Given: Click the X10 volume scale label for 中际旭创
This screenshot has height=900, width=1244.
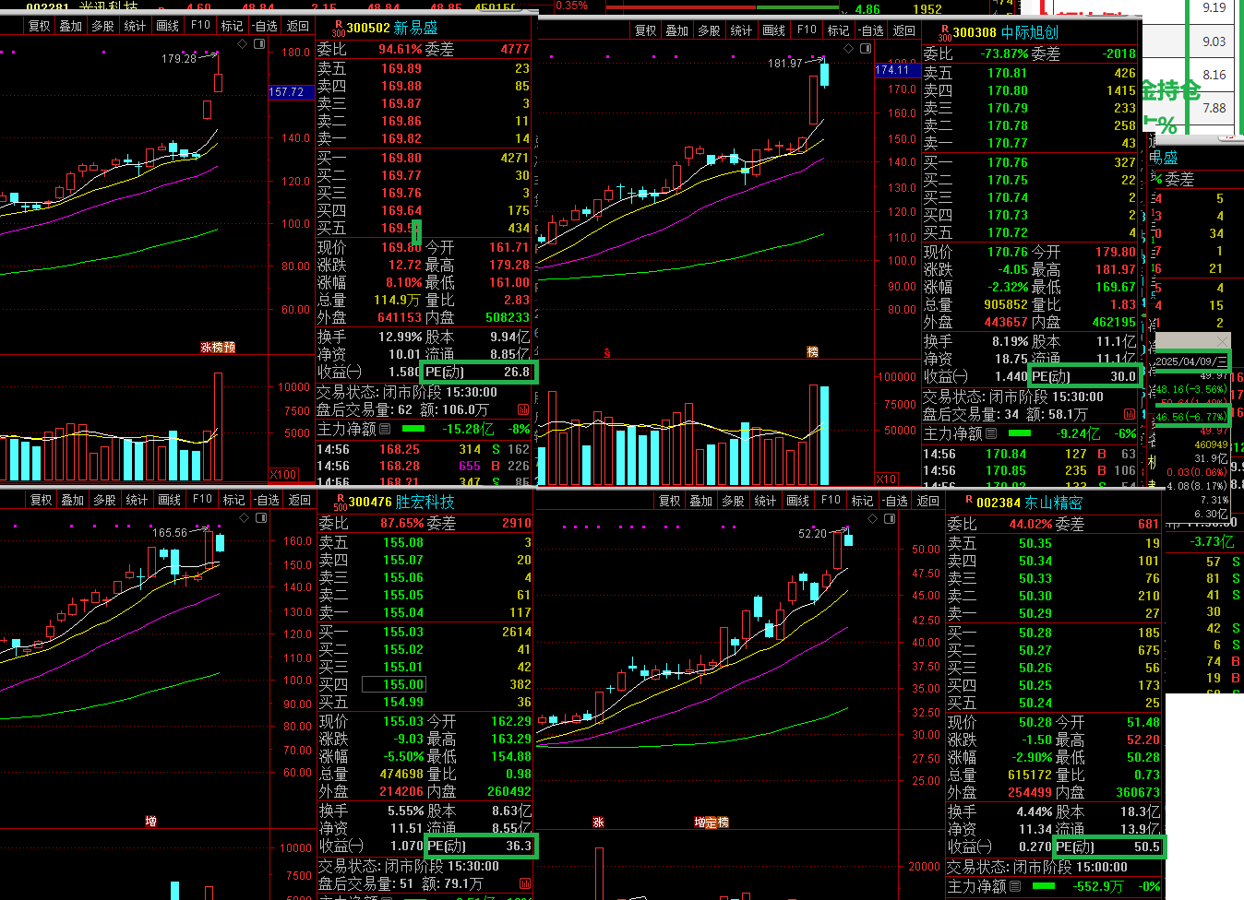Looking at the screenshot, I should pyautogui.click(x=886, y=479).
